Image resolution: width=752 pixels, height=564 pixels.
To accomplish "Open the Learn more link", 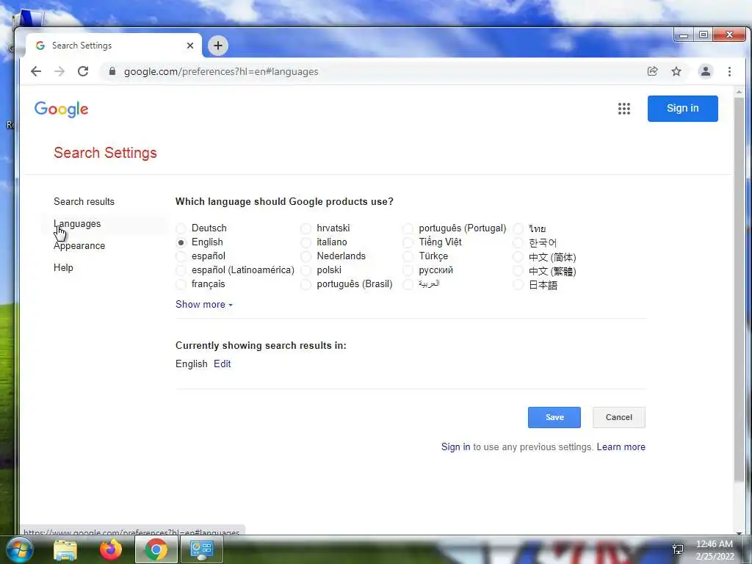I will point(621,447).
